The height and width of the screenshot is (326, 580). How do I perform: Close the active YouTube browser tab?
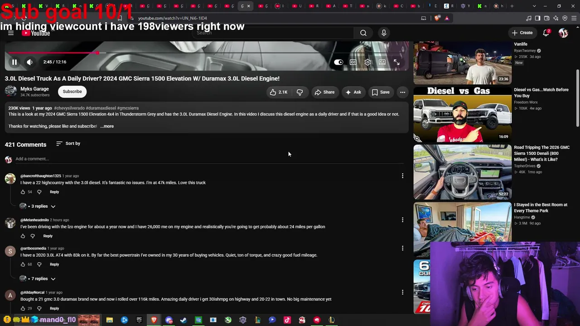[x=248, y=6]
